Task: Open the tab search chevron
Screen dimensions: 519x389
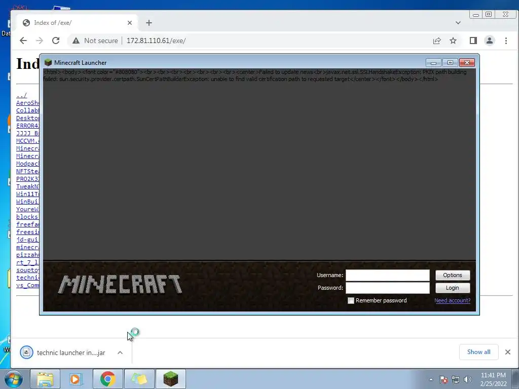Action: [458, 23]
